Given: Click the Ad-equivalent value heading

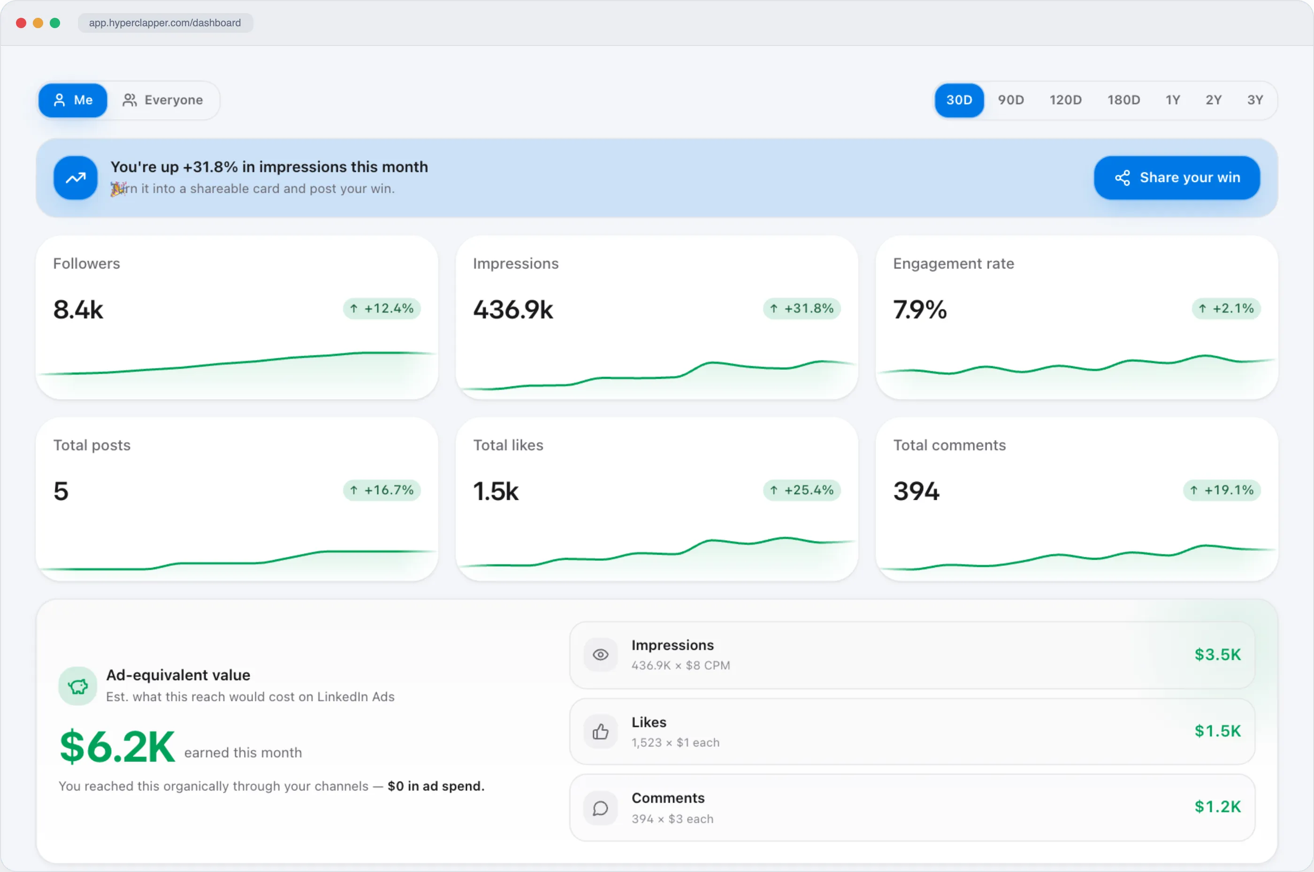Looking at the screenshot, I should [178, 675].
